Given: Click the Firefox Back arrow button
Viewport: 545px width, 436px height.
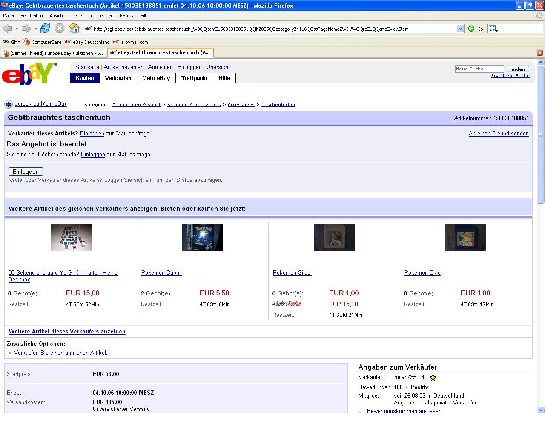Looking at the screenshot, I should [x=7, y=29].
